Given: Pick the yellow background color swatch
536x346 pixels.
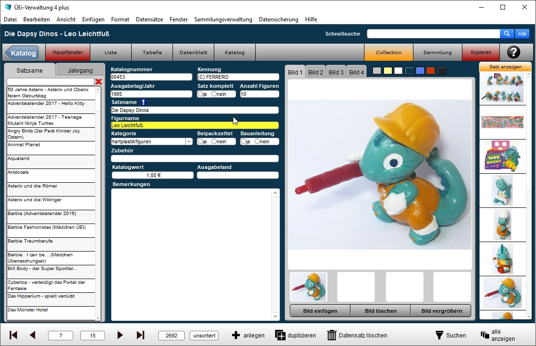Looking at the screenshot, I should tap(388, 71).
